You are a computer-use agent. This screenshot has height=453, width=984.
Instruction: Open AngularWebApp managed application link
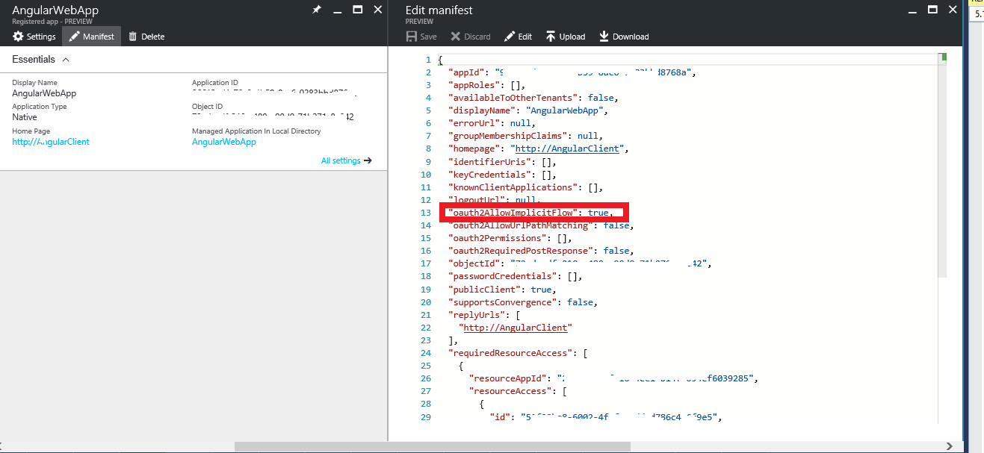[x=223, y=142]
